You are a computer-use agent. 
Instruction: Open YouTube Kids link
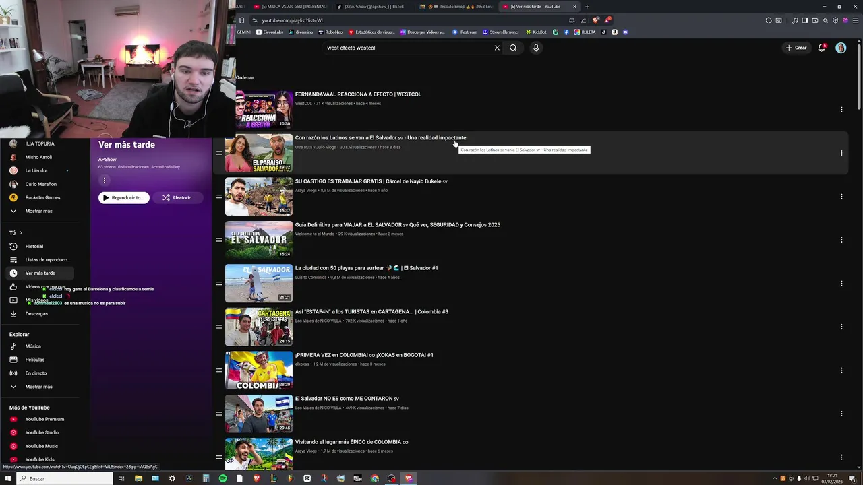pos(39,459)
